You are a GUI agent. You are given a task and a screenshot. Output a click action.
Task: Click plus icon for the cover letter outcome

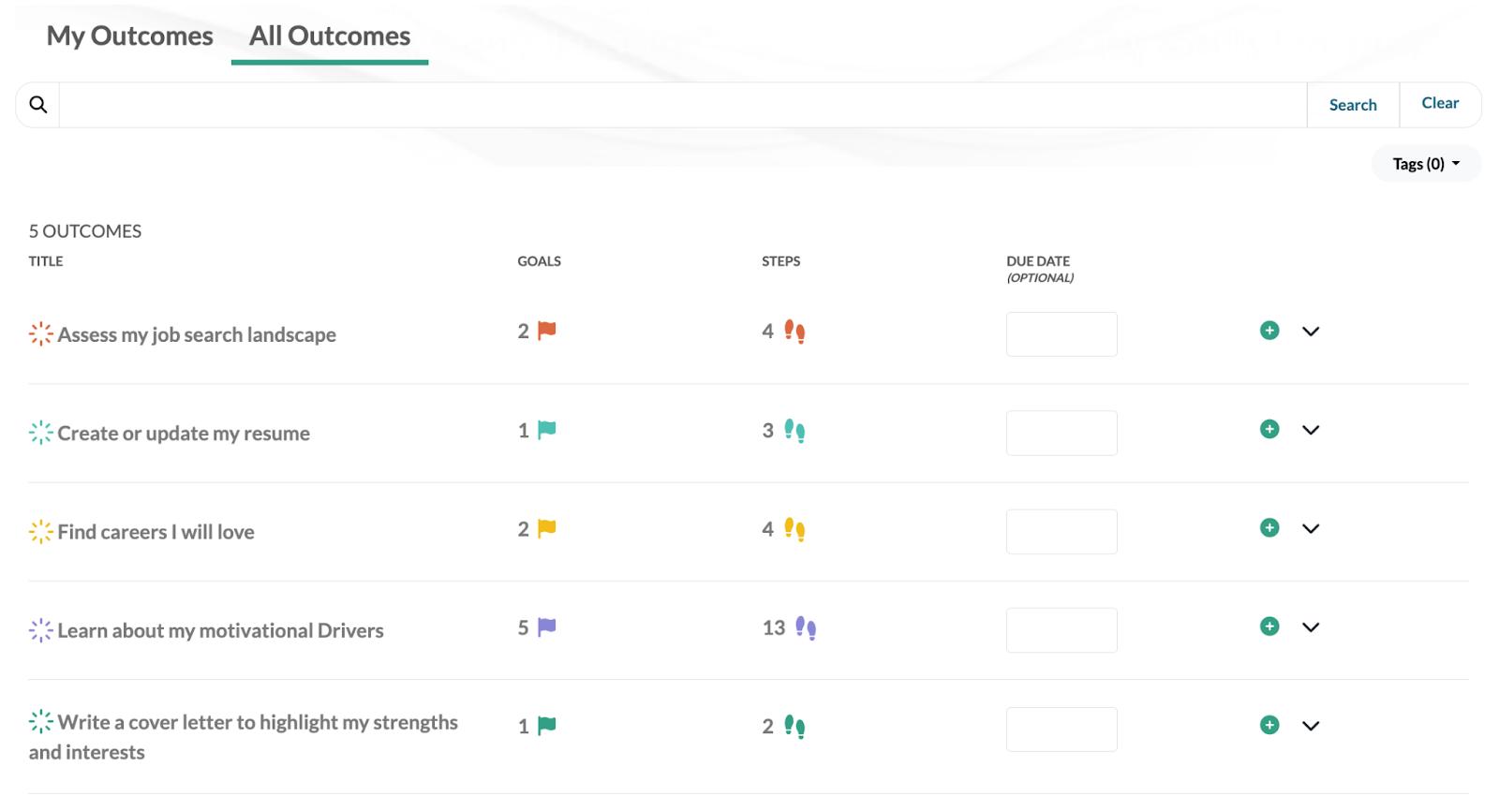pos(1269,725)
